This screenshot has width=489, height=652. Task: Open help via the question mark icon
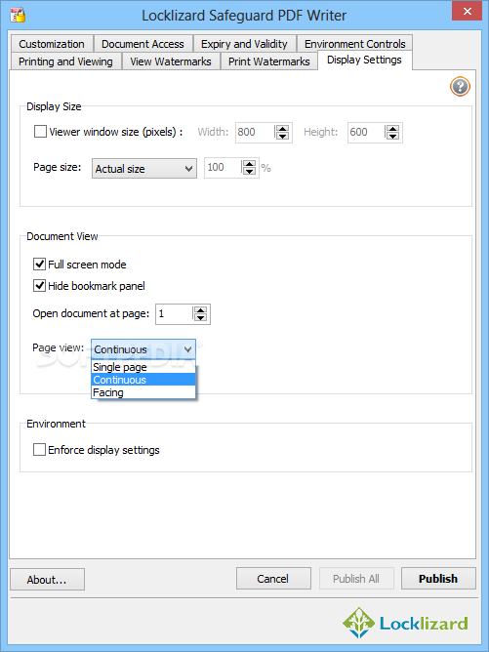click(x=460, y=87)
